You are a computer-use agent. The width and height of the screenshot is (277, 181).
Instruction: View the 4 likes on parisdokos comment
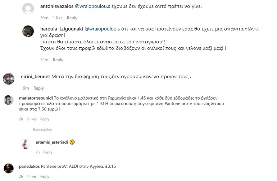click(x=32, y=176)
